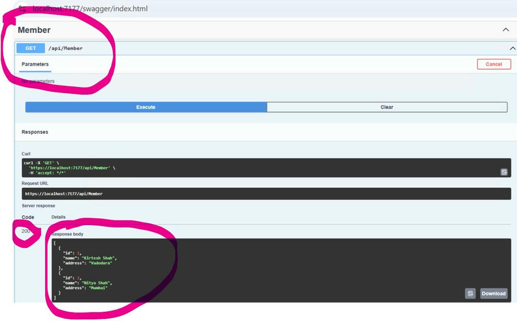Focus the browser address bar URL
The height and width of the screenshot is (321, 517).
[91, 9]
